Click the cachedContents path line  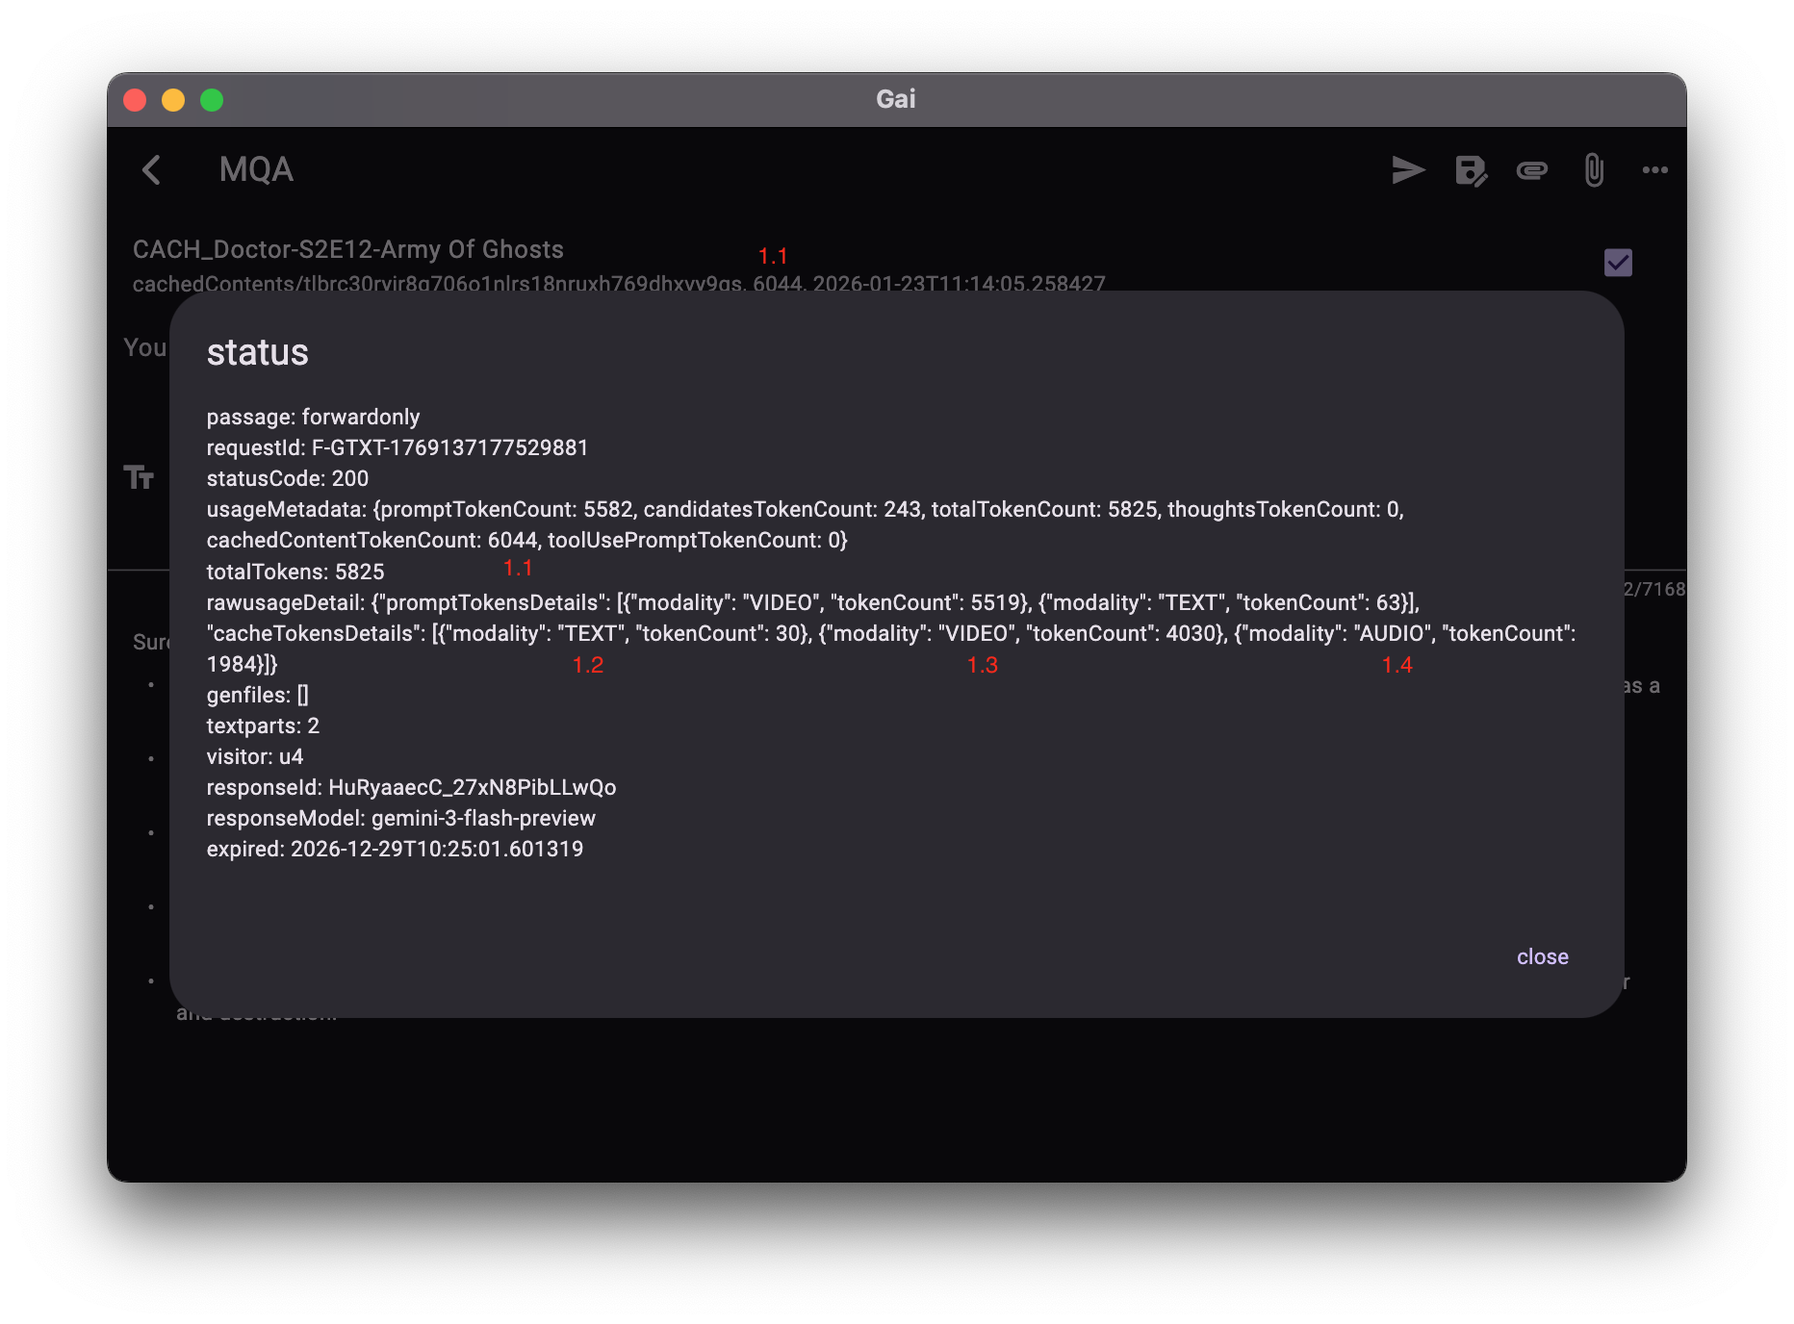[x=618, y=283]
